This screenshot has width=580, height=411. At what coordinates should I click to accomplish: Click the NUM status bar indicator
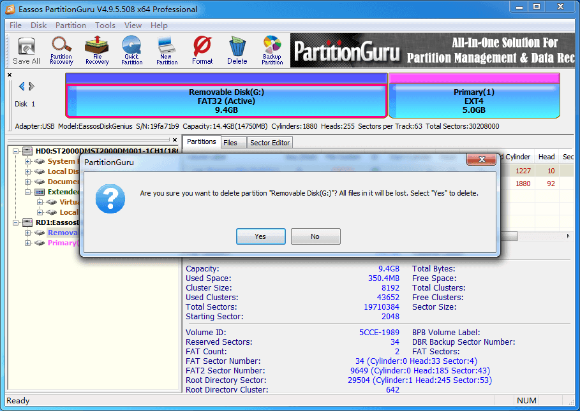pyautogui.click(x=526, y=401)
